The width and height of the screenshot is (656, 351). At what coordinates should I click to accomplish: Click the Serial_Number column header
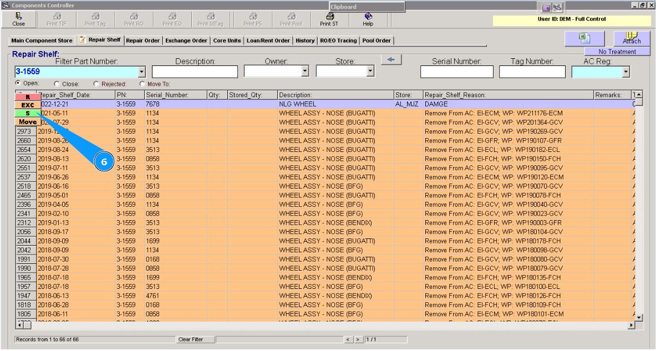[176, 95]
